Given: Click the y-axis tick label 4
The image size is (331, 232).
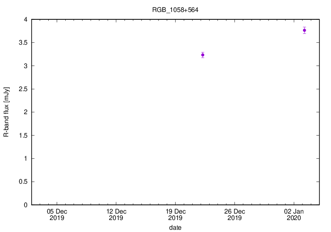Looking at the screenshot, I should 25,19.
